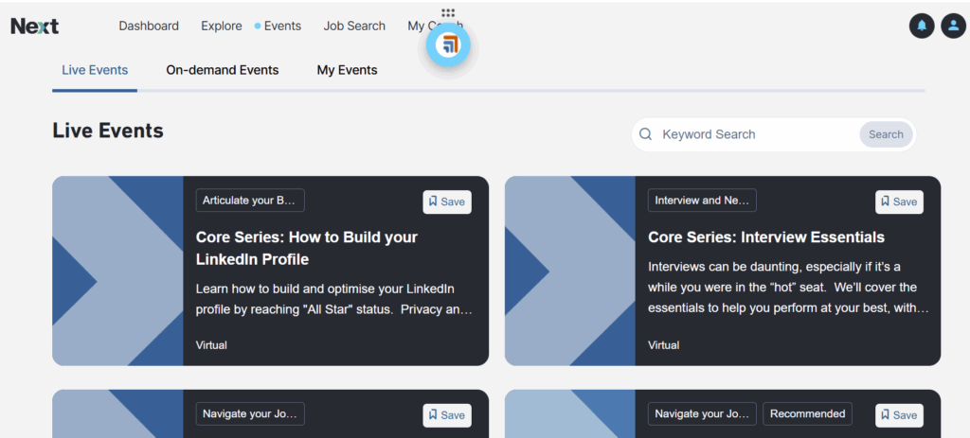Save the Recommended event card
Viewport: 970px width, 438px height.
point(898,415)
